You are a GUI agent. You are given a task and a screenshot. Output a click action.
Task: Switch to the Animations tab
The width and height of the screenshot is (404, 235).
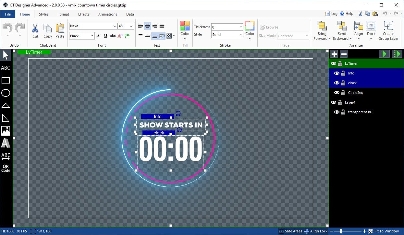coord(107,14)
